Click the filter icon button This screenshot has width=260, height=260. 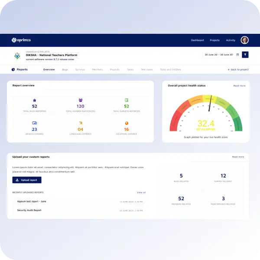[x=245, y=55]
